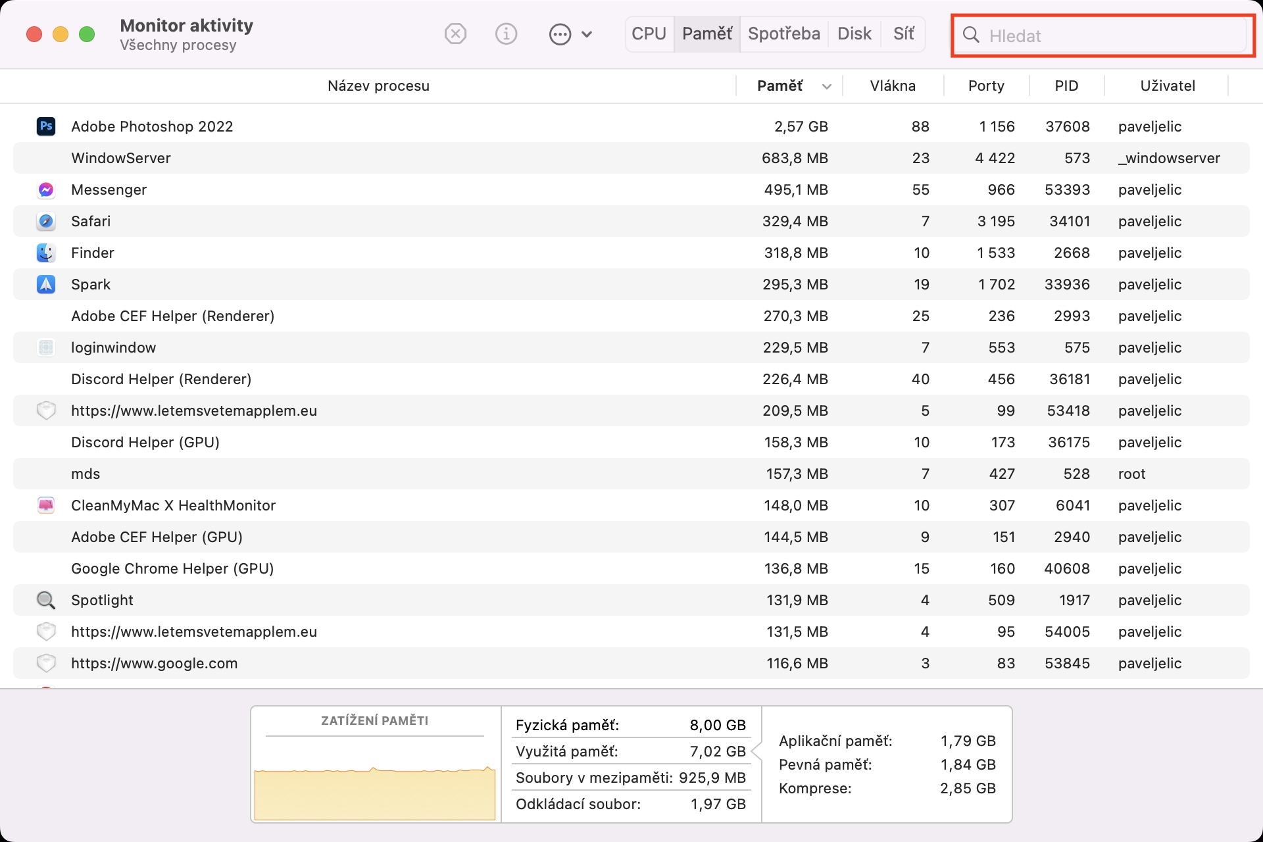Image resolution: width=1263 pixels, height=842 pixels.
Task: Click the Safari compass icon
Action: (x=45, y=221)
